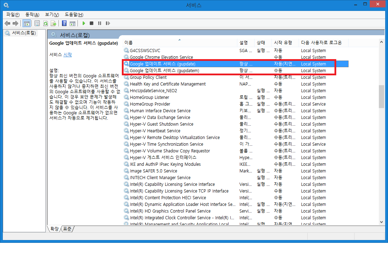Sort by 다음 사용자로 로그온 column header
The height and width of the screenshot is (271, 388).
pyautogui.click(x=324, y=43)
